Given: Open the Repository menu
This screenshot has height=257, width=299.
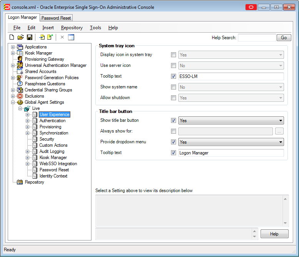Looking at the screenshot, I should 72,28.
